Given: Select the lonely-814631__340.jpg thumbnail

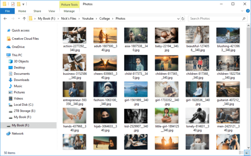Looking at the screenshot, I should [x=197, y=115].
